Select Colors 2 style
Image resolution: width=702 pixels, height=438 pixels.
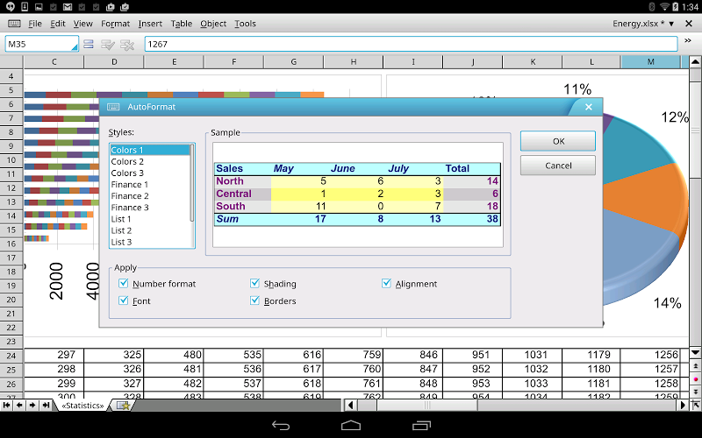point(150,161)
